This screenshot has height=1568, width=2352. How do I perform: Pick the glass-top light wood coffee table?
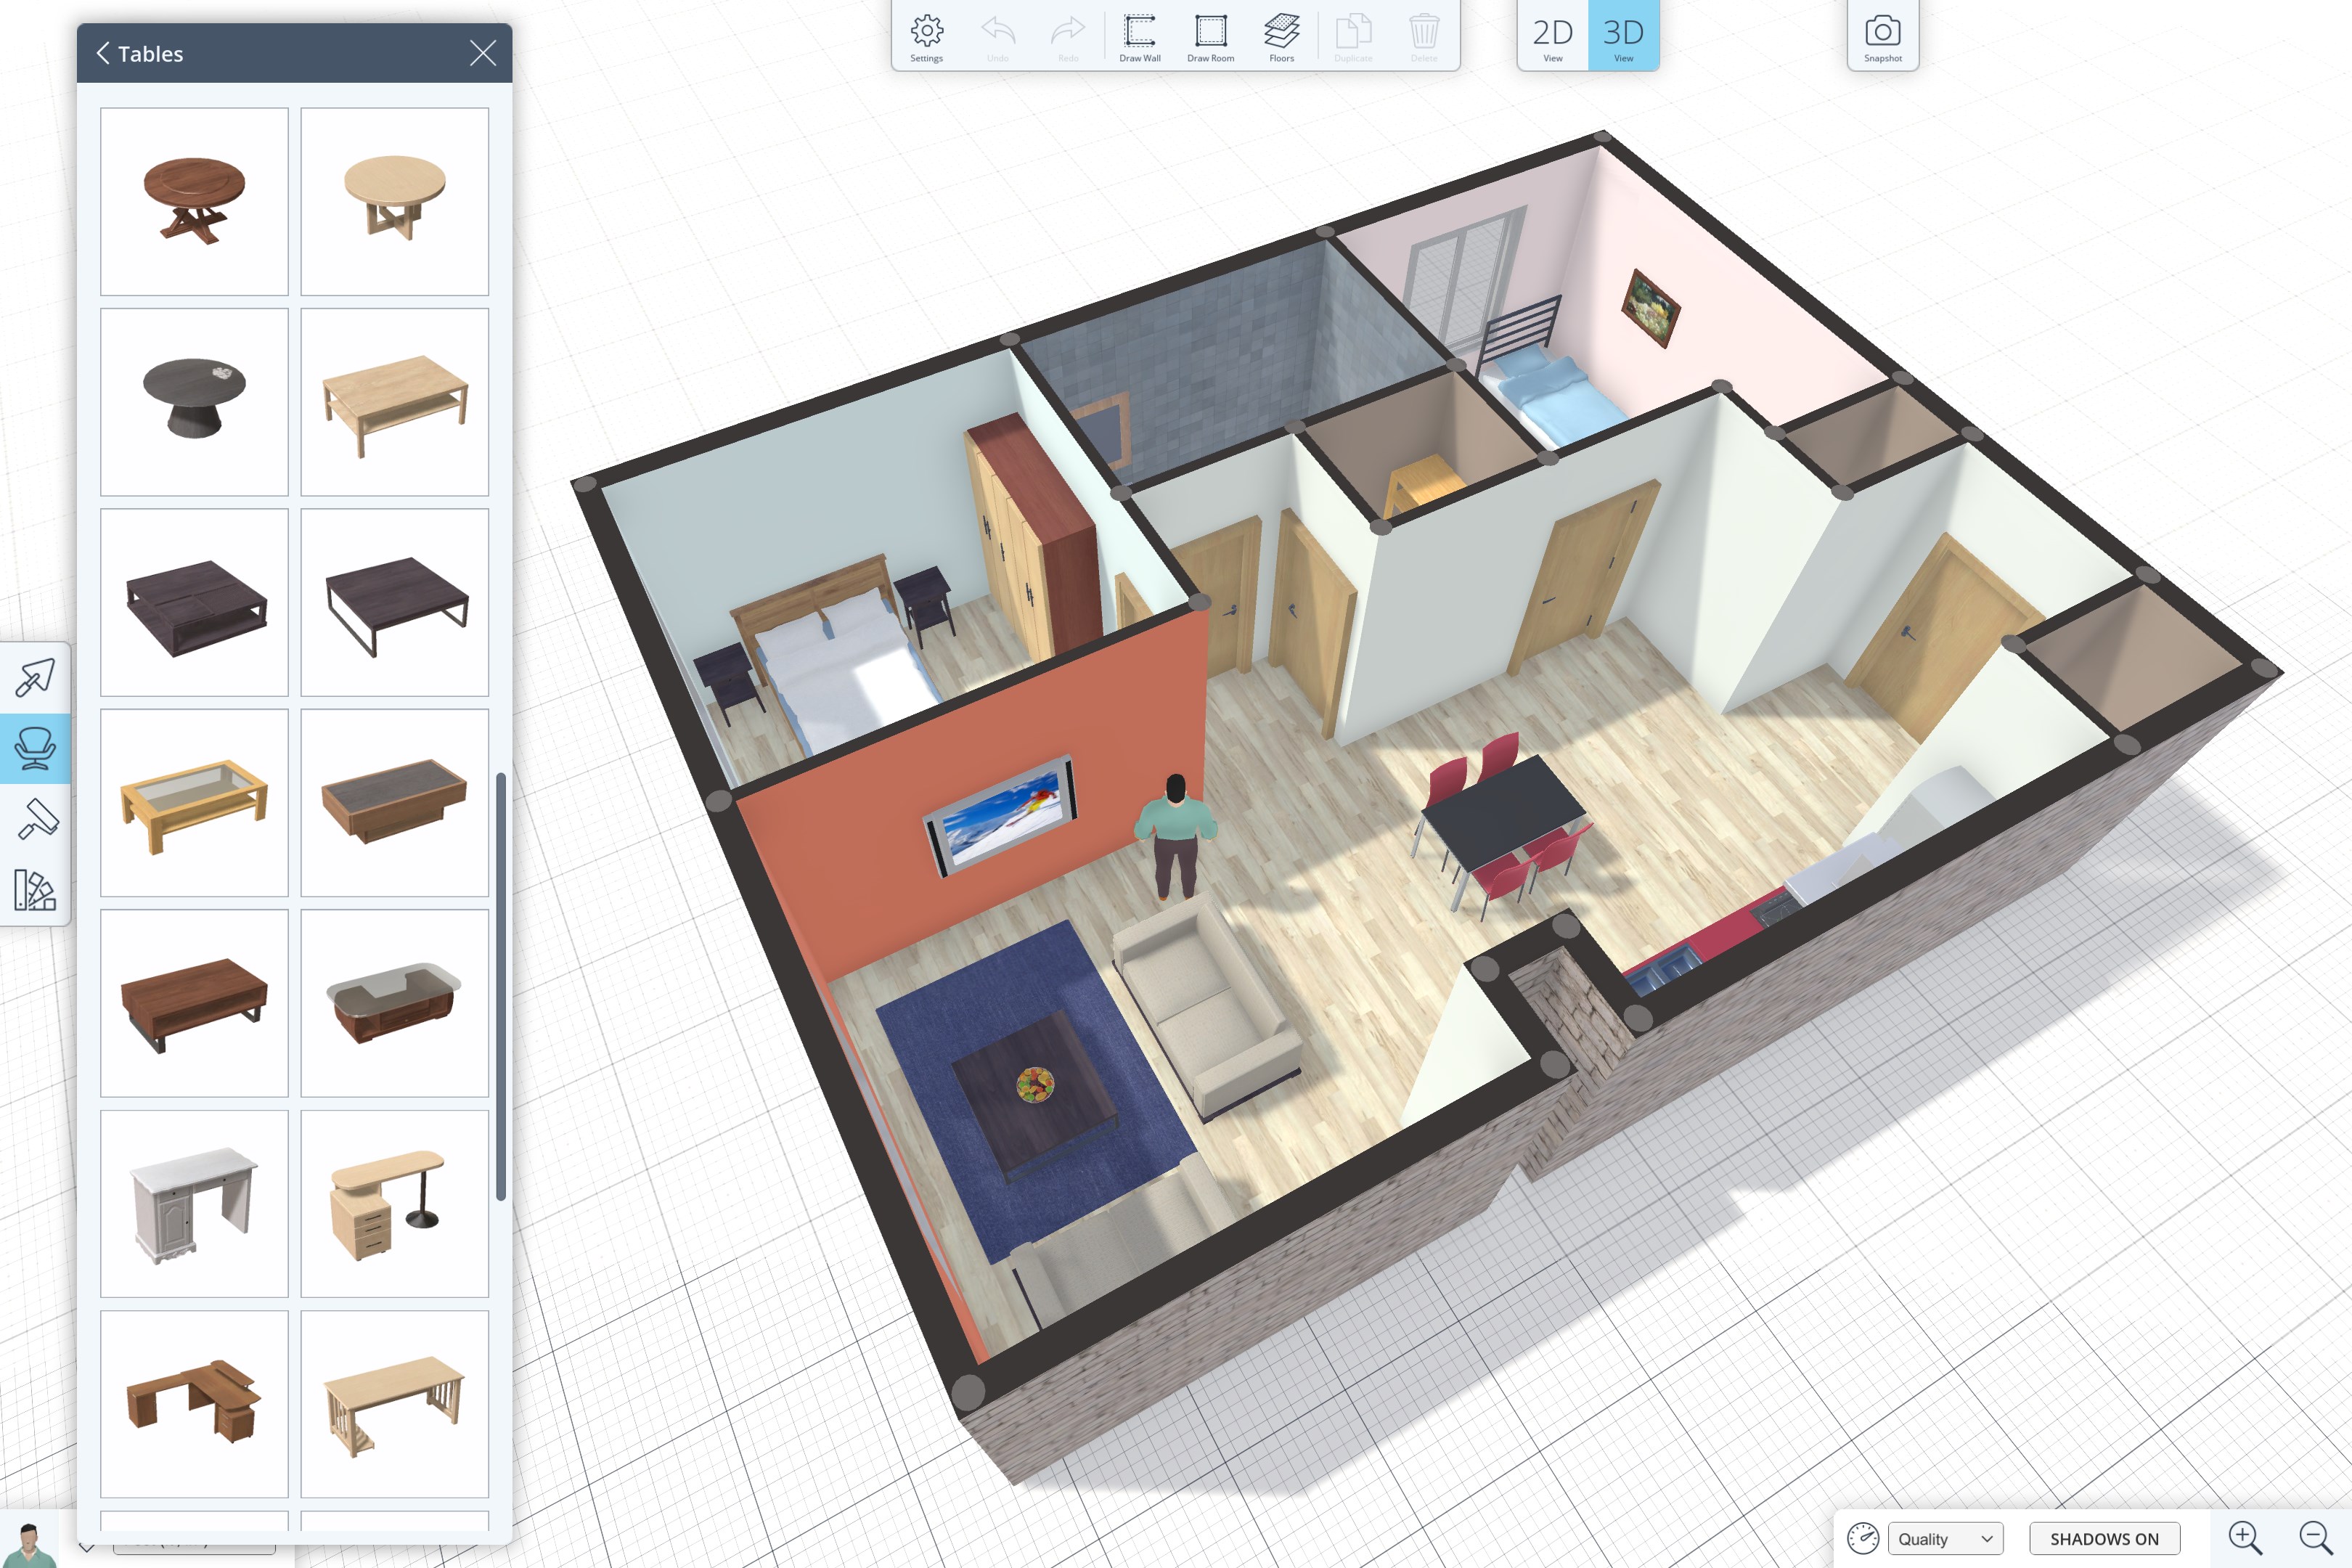[x=194, y=803]
